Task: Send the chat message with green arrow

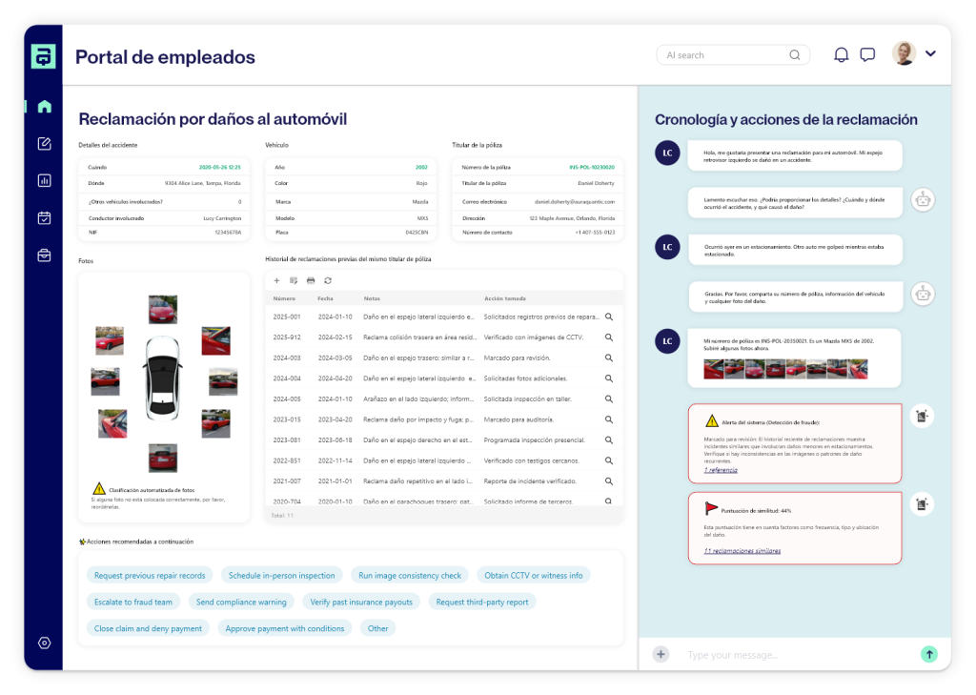Action: (929, 654)
